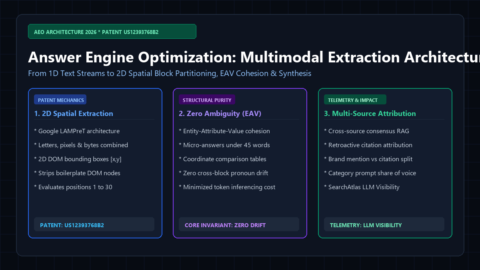Select the Patent Mechanics tag
The width and height of the screenshot is (480, 270).
coord(60,100)
